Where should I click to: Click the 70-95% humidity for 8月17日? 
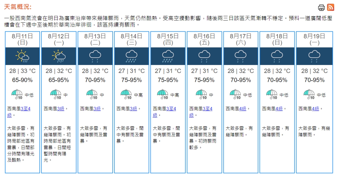pyautogui.click(x=241, y=80)
